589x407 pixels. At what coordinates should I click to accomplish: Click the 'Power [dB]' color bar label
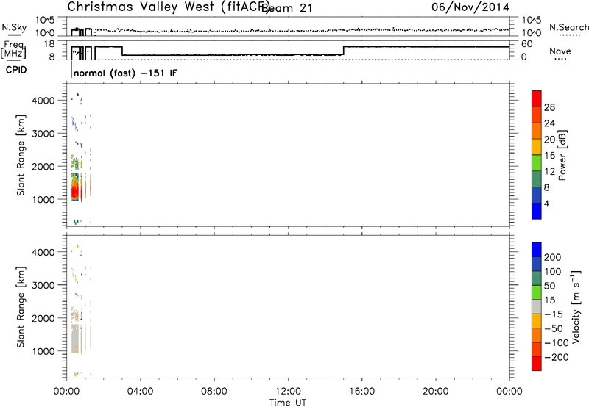562,155
